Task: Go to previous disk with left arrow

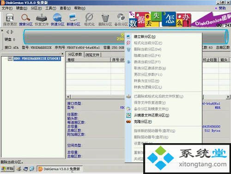Action: point(7,32)
